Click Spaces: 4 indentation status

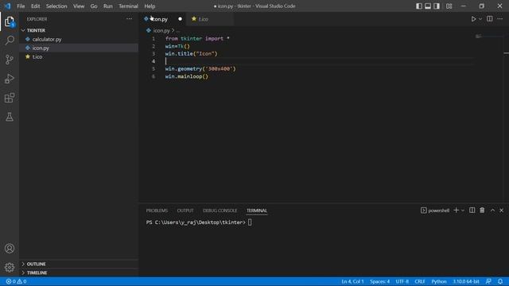tap(379, 281)
